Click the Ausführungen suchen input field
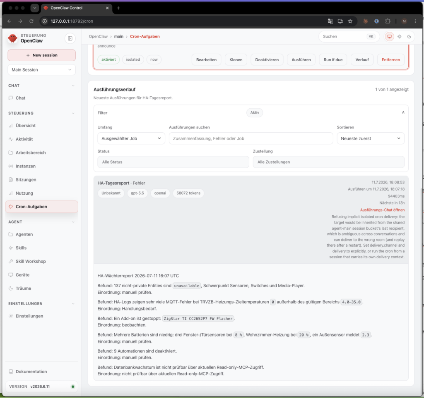The image size is (424, 398). coord(251,138)
